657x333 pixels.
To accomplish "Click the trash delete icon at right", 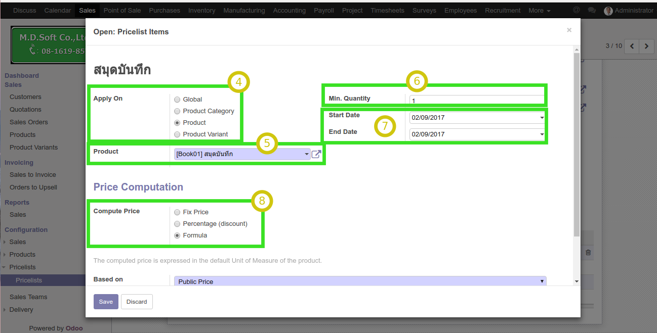I will point(588,252).
